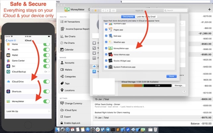
Task: Click the 11-Jan | Total row
Action: 153,118
